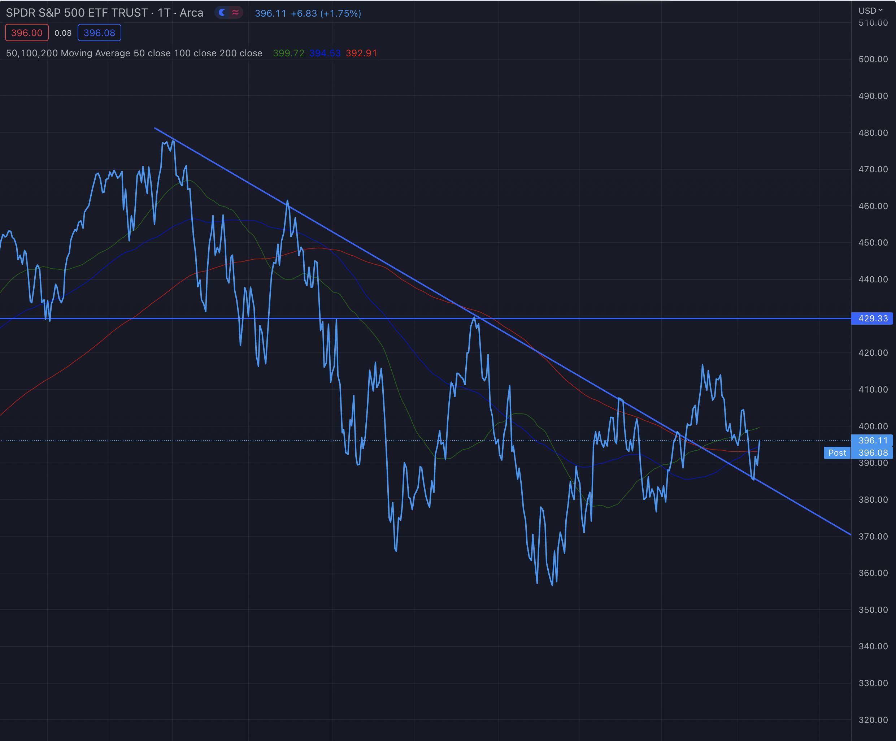Click the blue 394.53 MA value
896x741 pixels.
(x=325, y=53)
